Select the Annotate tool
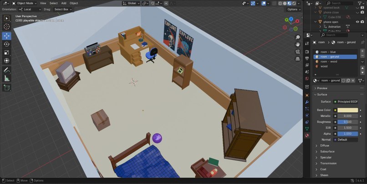Viewport: 367px width, 184px height. [x=6, y=70]
